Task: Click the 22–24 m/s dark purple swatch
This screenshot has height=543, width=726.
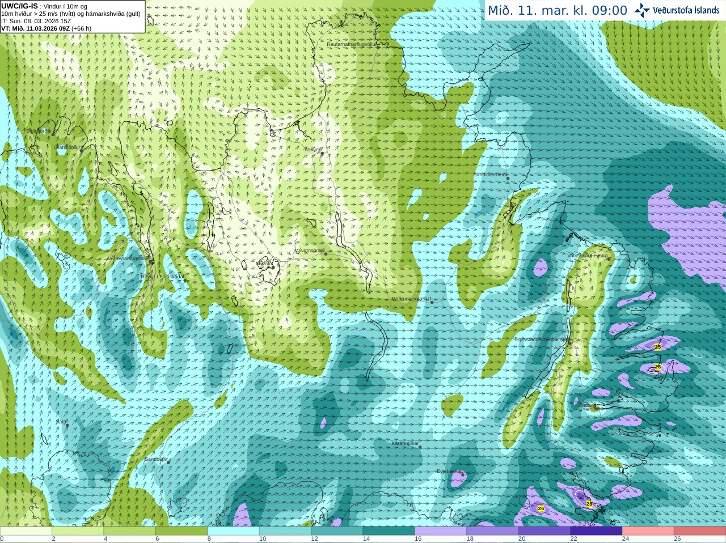Action: tap(597, 531)
